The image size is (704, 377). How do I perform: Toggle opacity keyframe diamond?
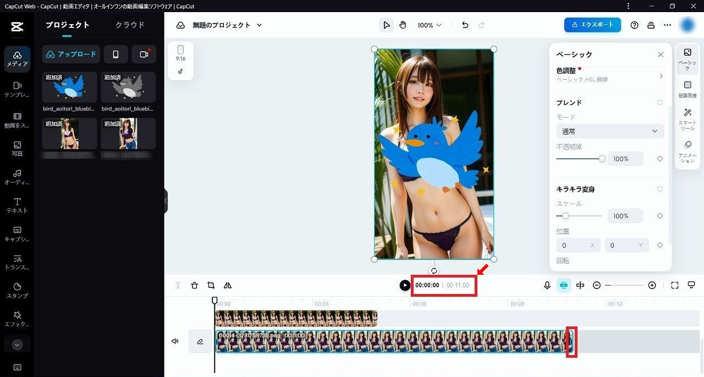[x=660, y=159]
